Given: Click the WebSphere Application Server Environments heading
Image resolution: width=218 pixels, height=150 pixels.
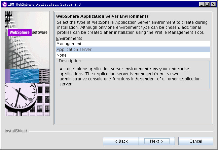Looking at the screenshot, I should coord(102,16).
